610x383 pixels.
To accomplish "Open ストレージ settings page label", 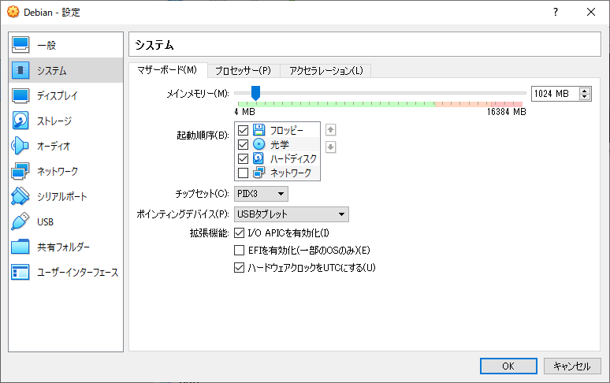I will (x=54, y=121).
